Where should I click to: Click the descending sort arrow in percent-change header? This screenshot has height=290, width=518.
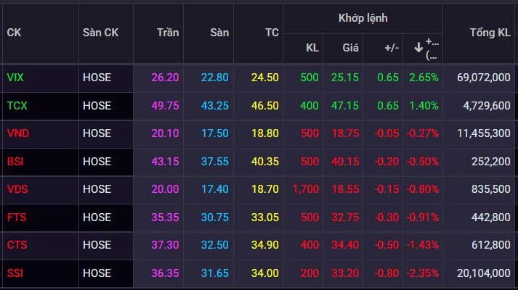418,48
